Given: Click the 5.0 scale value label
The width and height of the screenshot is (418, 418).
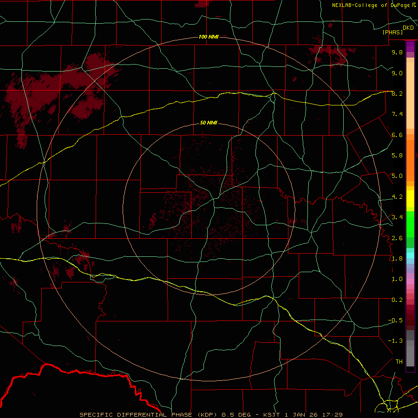Looking at the screenshot, I should pos(397,176).
